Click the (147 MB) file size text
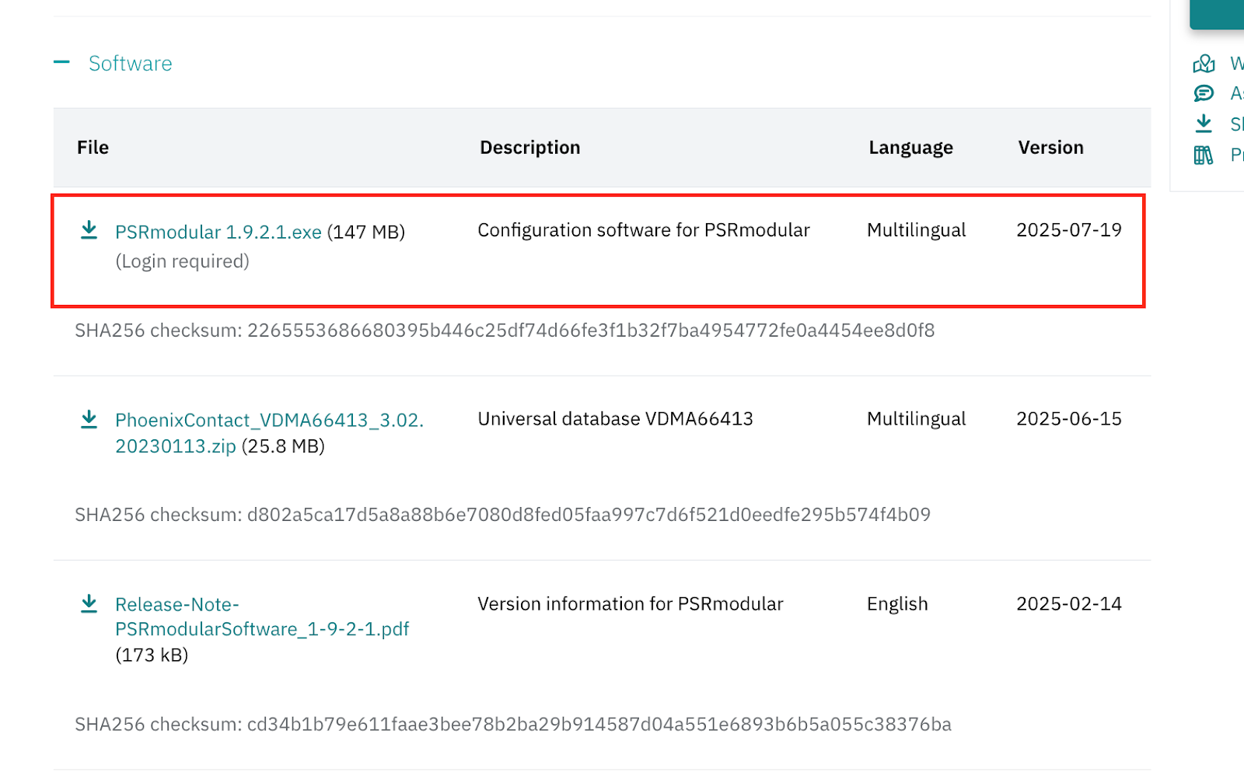This screenshot has height=776, width=1244. click(366, 232)
